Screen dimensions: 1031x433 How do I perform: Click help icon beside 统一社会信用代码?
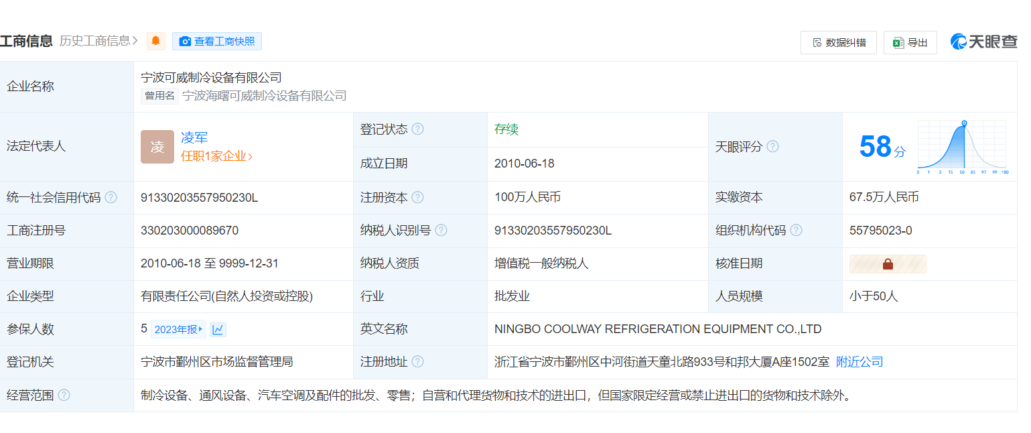(111, 198)
